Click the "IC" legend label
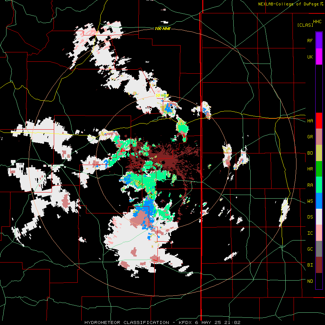Viewport: 325px width, 325px height. [310, 233]
